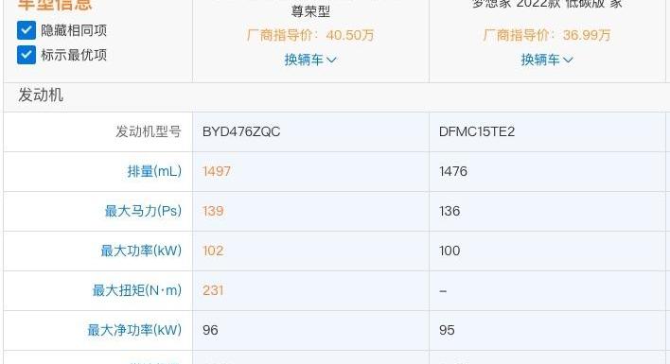Select the 发动机型号 row label
The height and width of the screenshot is (364, 670).
pyautogui.click(x=149, y=131)
